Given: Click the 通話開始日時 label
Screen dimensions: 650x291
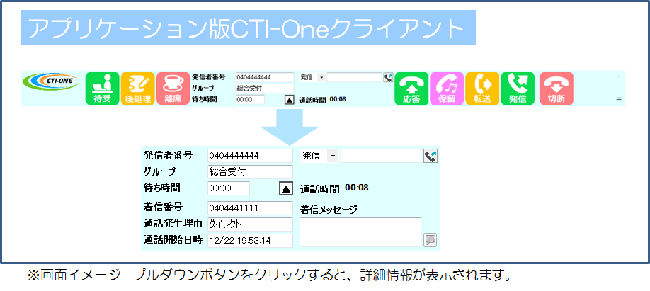Looking at the screenshot, I should click(x=173, y=239).
